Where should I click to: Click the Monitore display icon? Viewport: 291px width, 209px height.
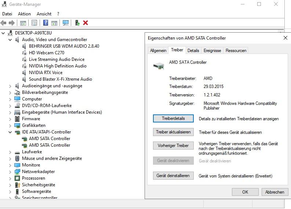17,165
